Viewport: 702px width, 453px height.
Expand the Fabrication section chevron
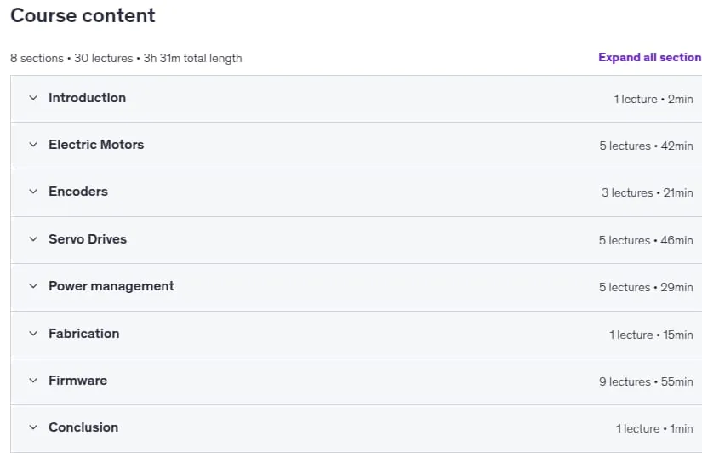33,334
